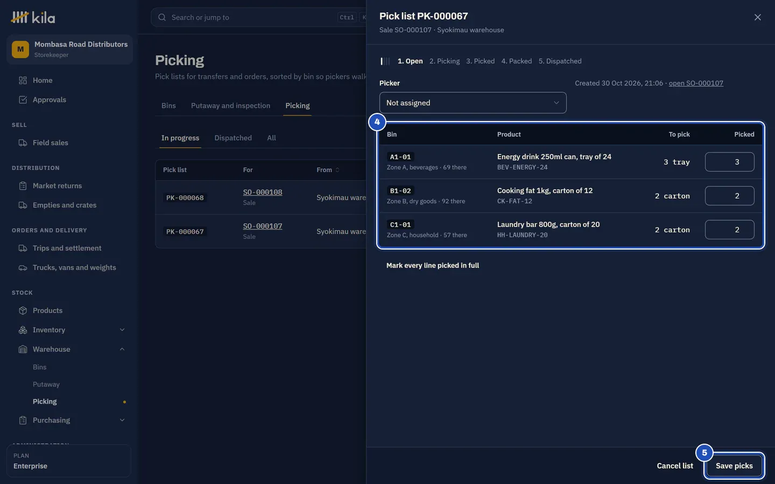Click the Trucks, vans and weights icon
This screenshot has height=484, width=775.
[23, 267]
